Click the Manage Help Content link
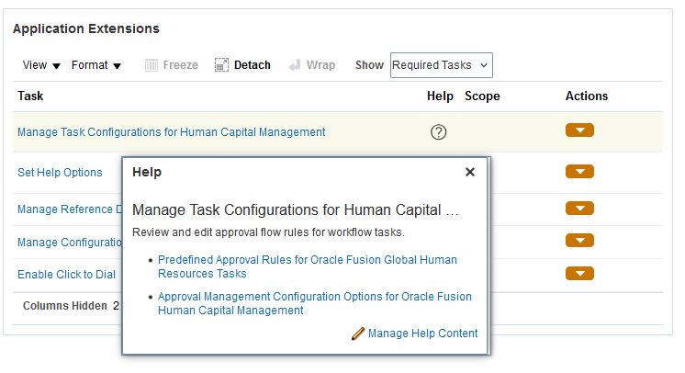 pyautogui.click(x=423, y=333)
